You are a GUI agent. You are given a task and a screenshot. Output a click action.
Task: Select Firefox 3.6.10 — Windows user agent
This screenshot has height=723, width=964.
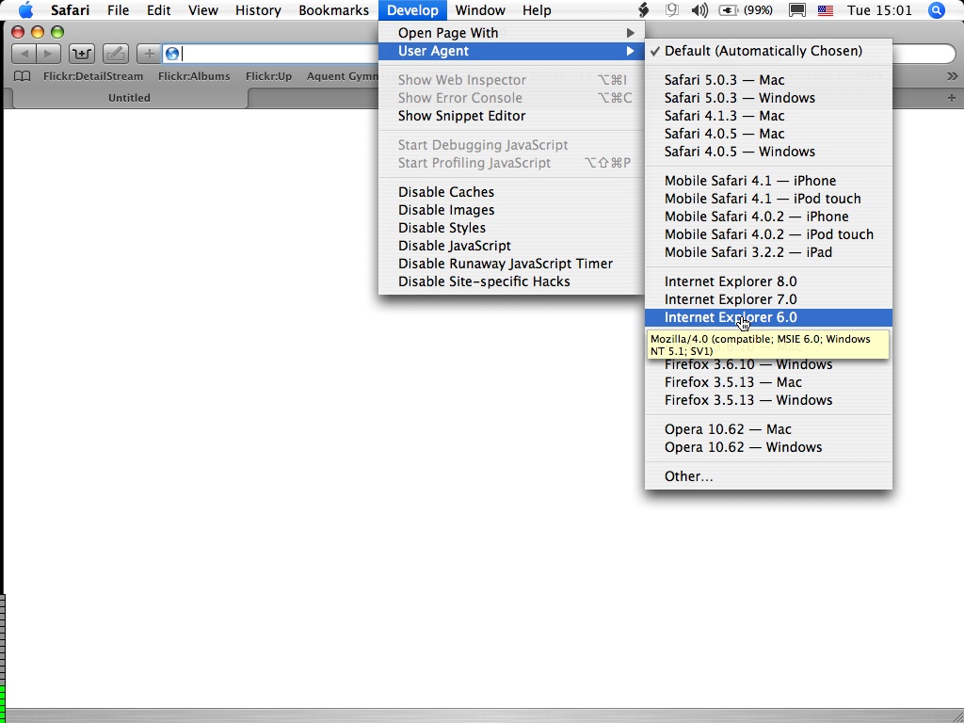768,364
